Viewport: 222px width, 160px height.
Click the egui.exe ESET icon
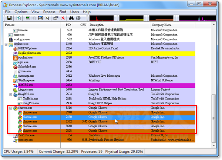15,63
